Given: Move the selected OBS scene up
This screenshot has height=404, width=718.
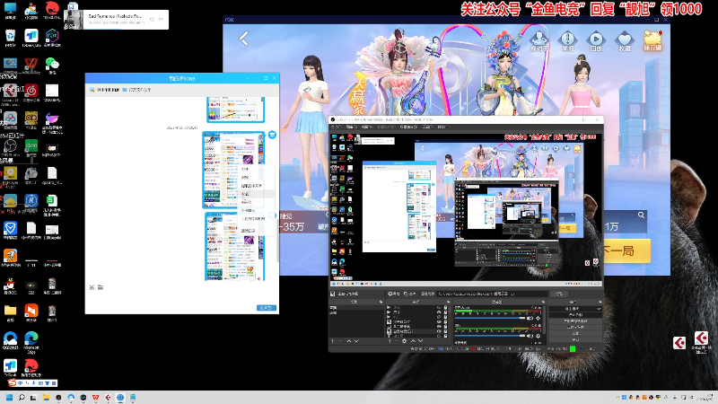Looking at the screenshot, I should pos(349,341).
